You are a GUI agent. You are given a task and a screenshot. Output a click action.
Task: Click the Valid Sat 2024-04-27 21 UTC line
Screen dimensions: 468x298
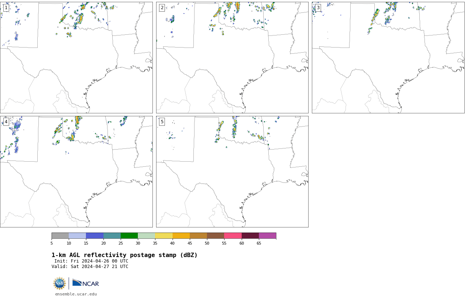[90, 267]
